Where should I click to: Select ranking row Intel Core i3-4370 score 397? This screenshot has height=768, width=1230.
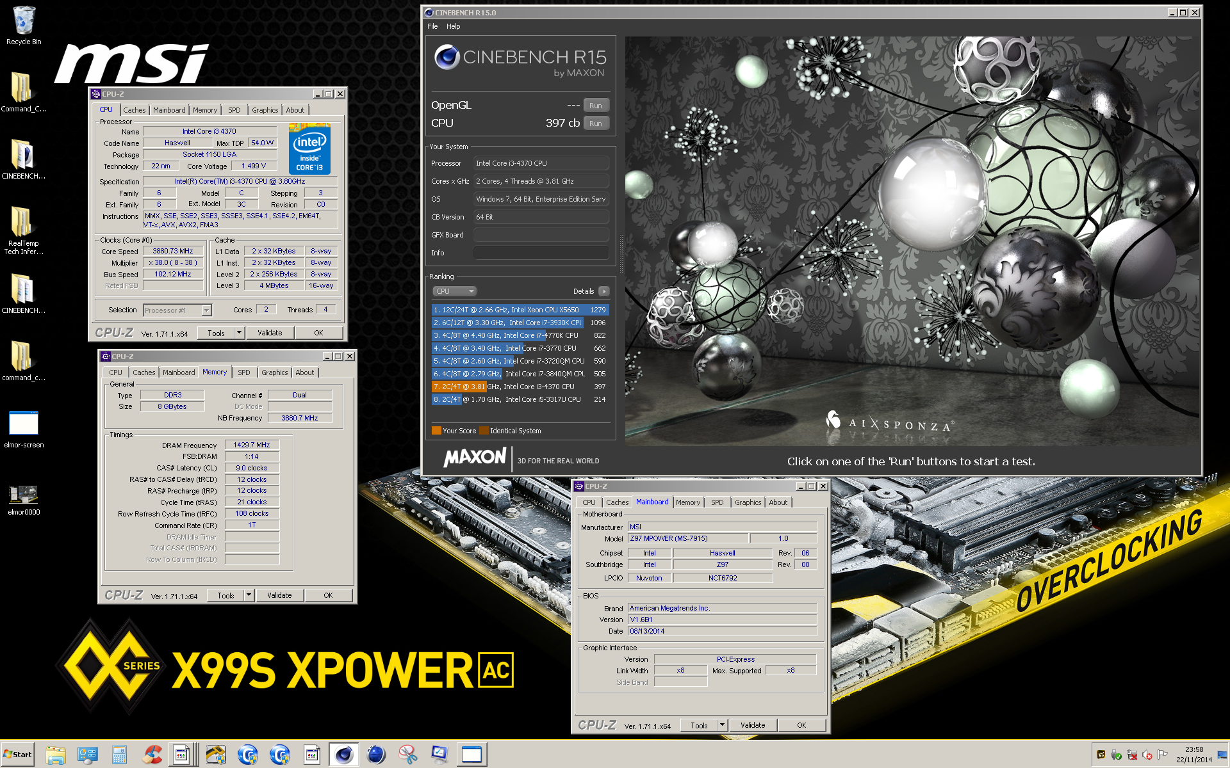520,387
